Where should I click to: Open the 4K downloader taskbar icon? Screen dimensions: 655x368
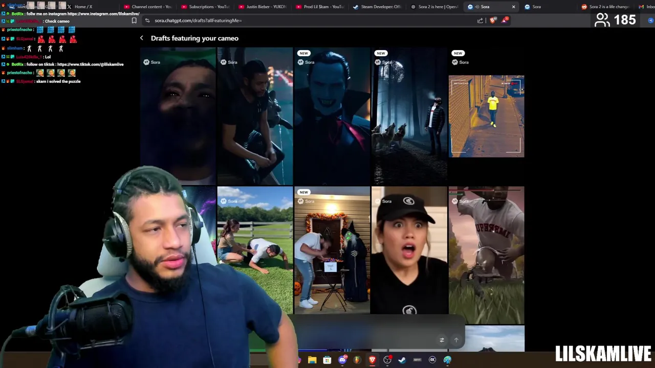(x=432, y=360)
